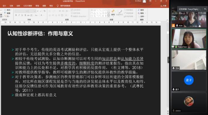Click the font color A icon
The width and height of the screenshot is (208, 115).
(41, 15)
